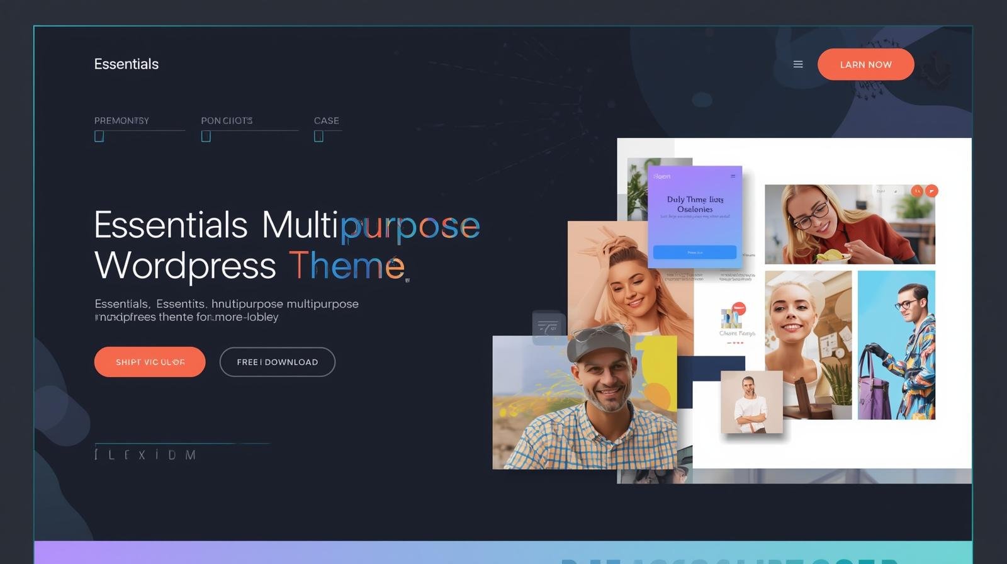The image size is (1007, 564).
Task: Click the chart icon with the red badge
Action: coord(731,319)
